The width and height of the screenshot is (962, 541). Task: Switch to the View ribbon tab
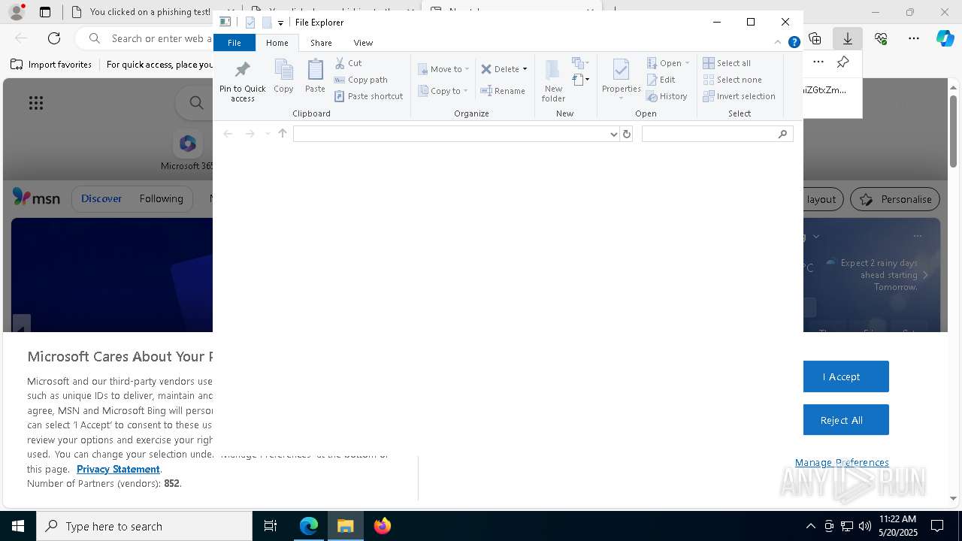pos(363,43)
